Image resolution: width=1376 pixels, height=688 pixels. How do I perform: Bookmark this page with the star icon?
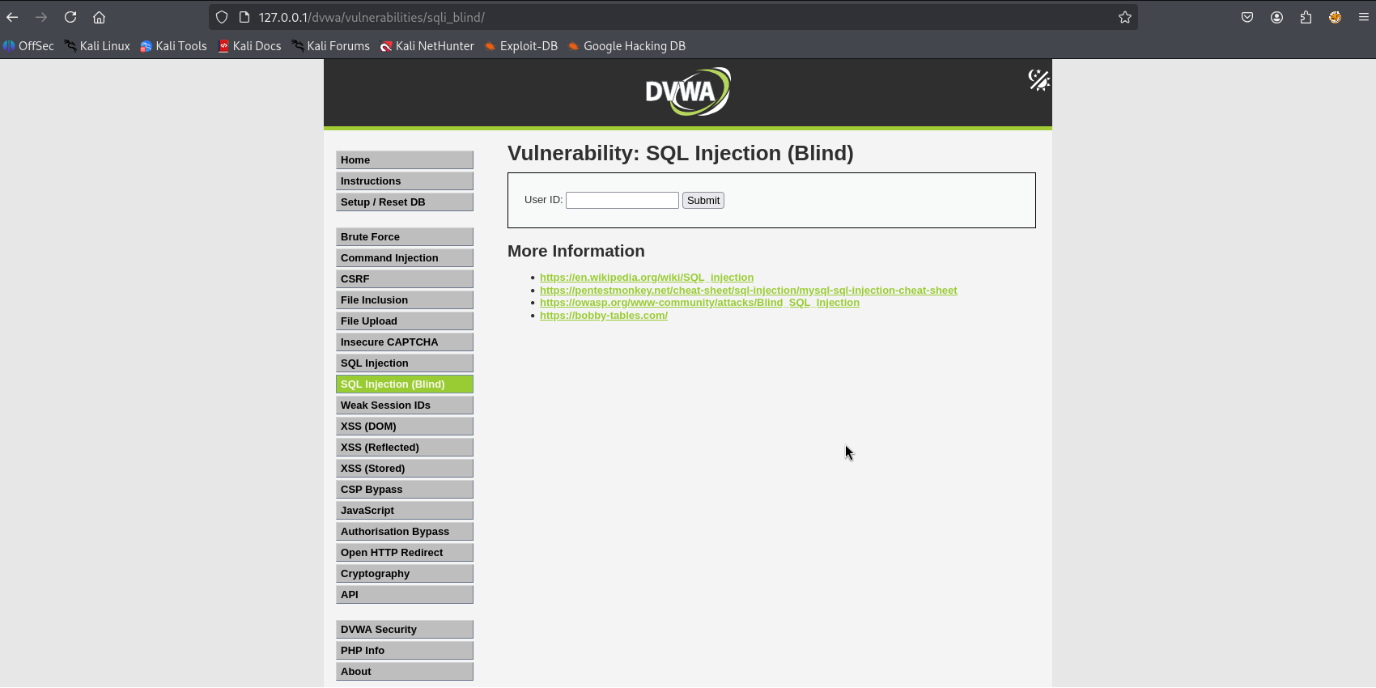coord(1125,17)
